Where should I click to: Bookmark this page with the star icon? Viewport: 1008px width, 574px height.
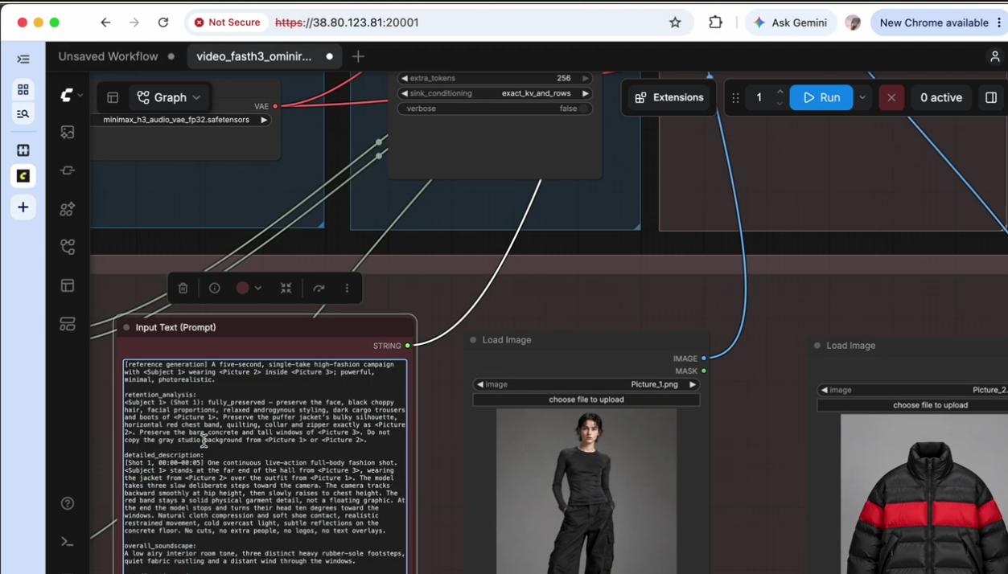[675, 23]
